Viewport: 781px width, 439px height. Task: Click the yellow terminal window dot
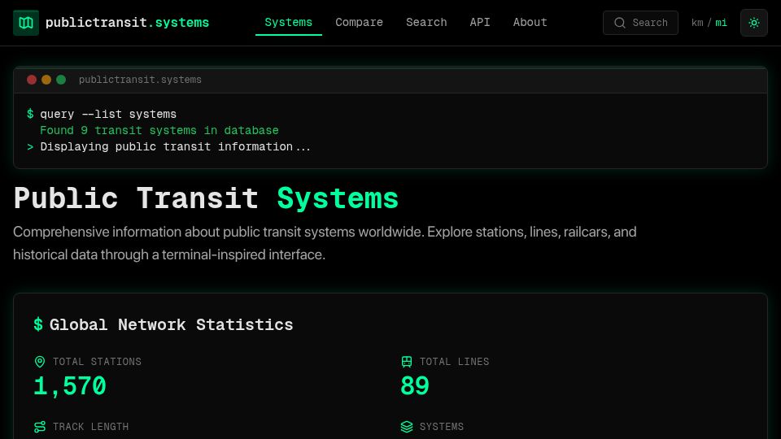click(x=46, y=80)
